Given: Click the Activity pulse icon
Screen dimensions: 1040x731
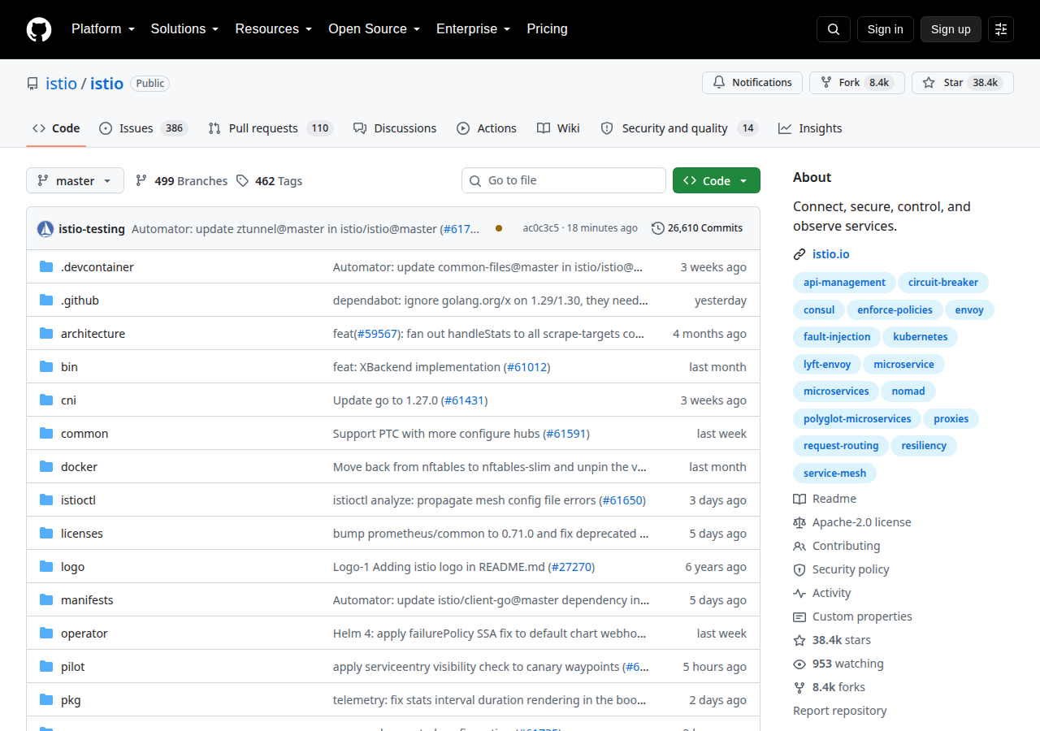Looking at the screenshot, I should tap(799, 593).
